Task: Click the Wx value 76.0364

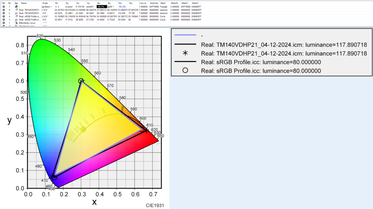Action: [x=122, y=20]
